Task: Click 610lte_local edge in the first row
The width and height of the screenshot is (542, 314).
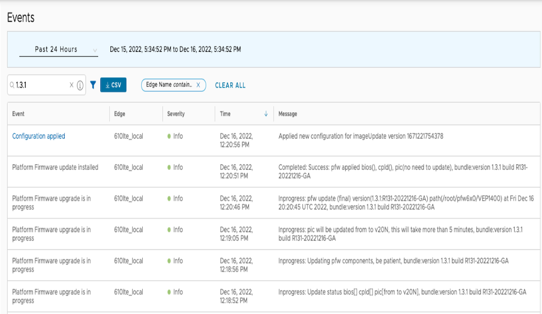Action: 128,136
